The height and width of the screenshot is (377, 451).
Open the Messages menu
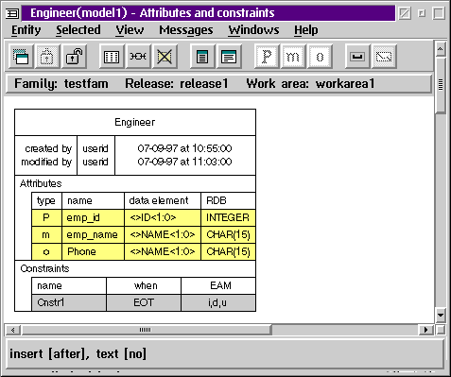186,30
